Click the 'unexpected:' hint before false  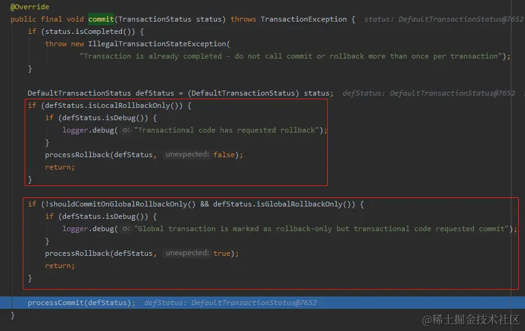click(187, 155)
